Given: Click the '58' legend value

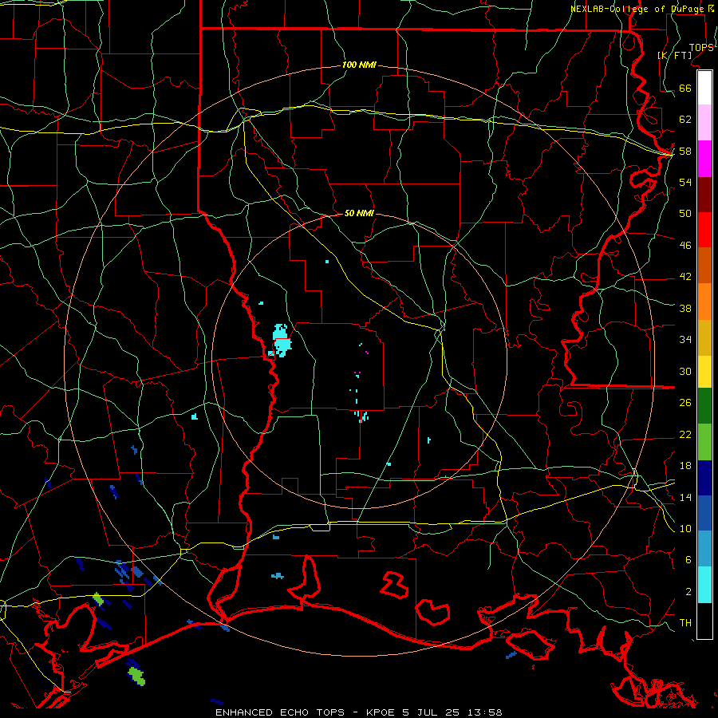Looking at the screenshot, I should [x=685, y=151].
